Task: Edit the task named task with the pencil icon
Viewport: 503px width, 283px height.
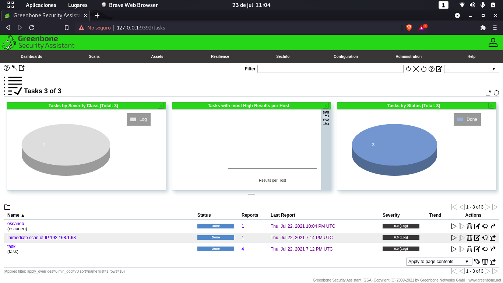Action: [477, 249]
